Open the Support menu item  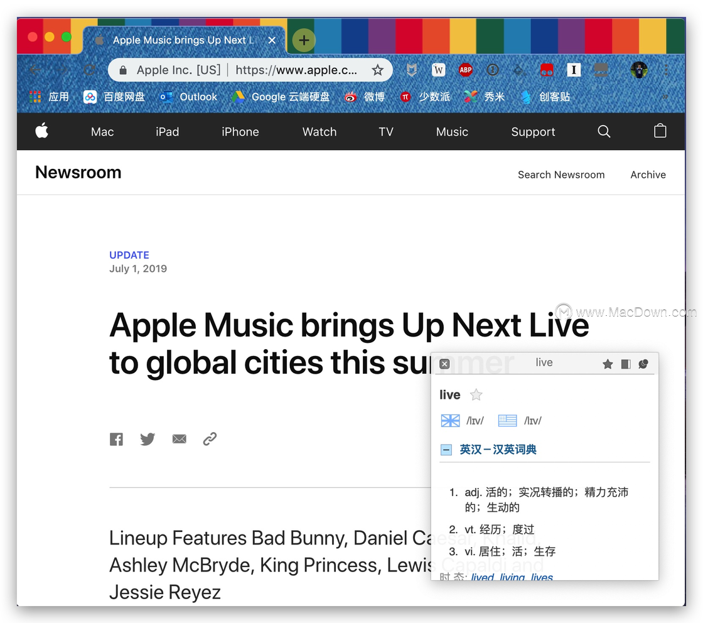[533, 132]
